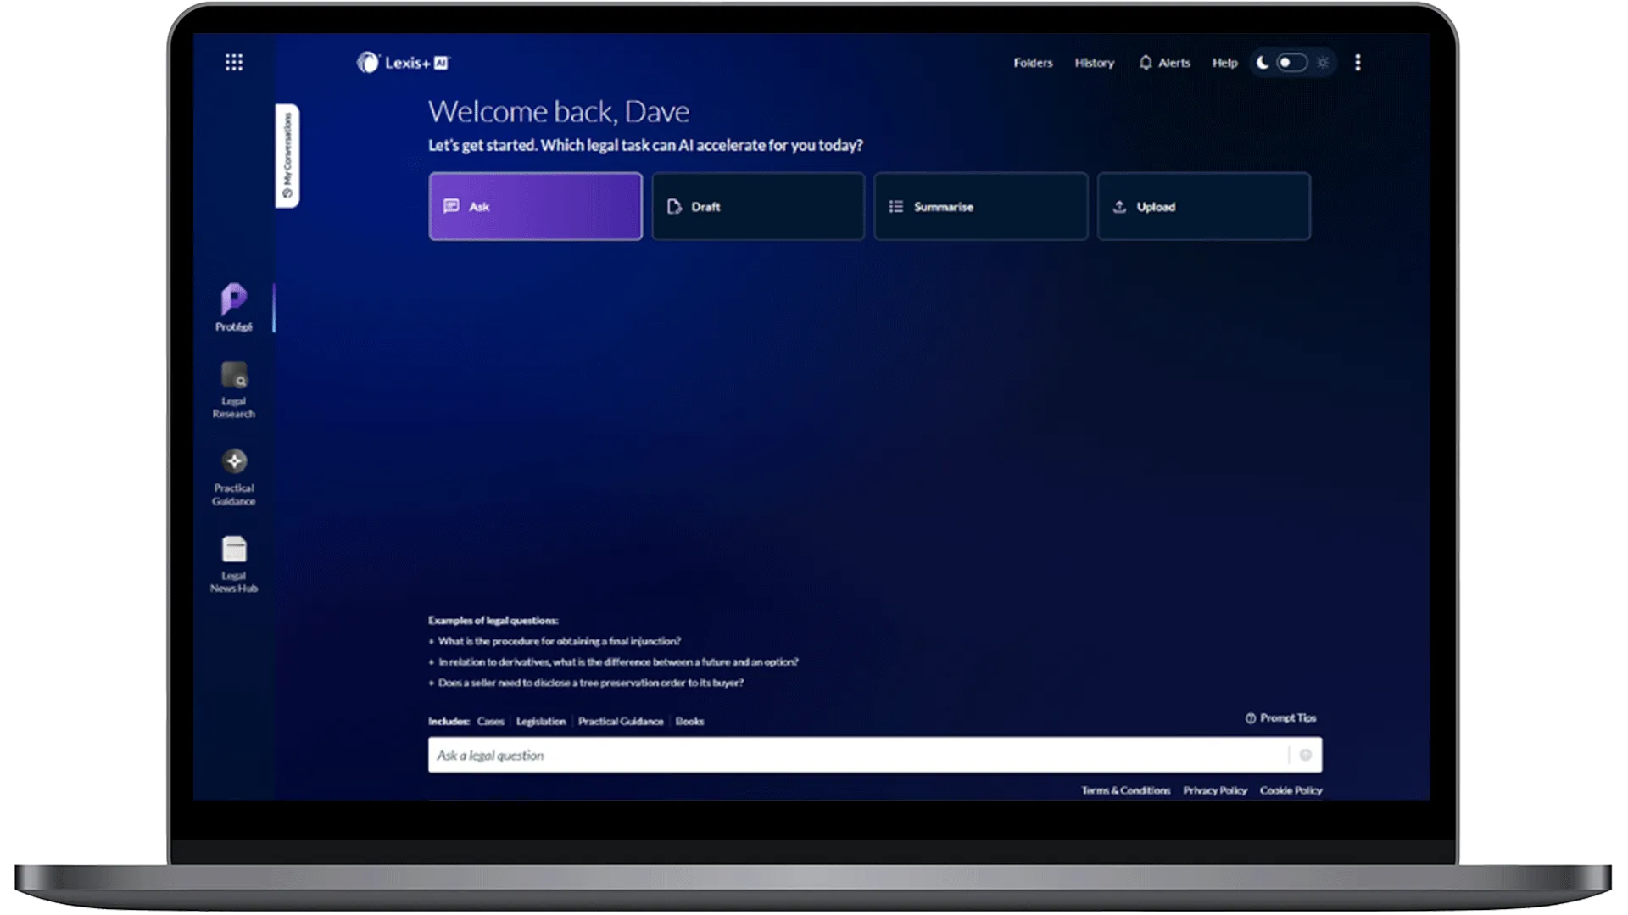Click the Lexis+ AI logo
This screenshot has height=915, width=1628.
tap(403, 63)
